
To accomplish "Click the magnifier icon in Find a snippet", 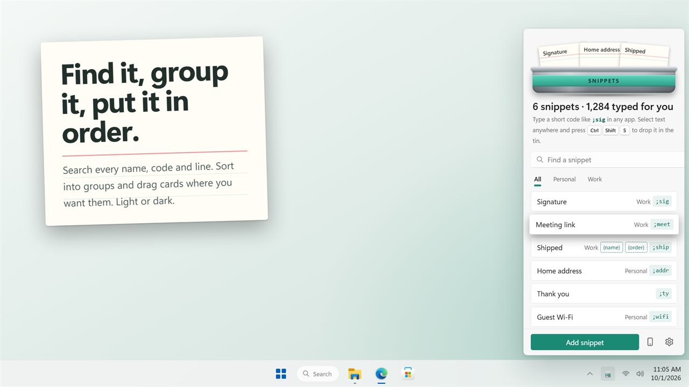I will point(540,160).
